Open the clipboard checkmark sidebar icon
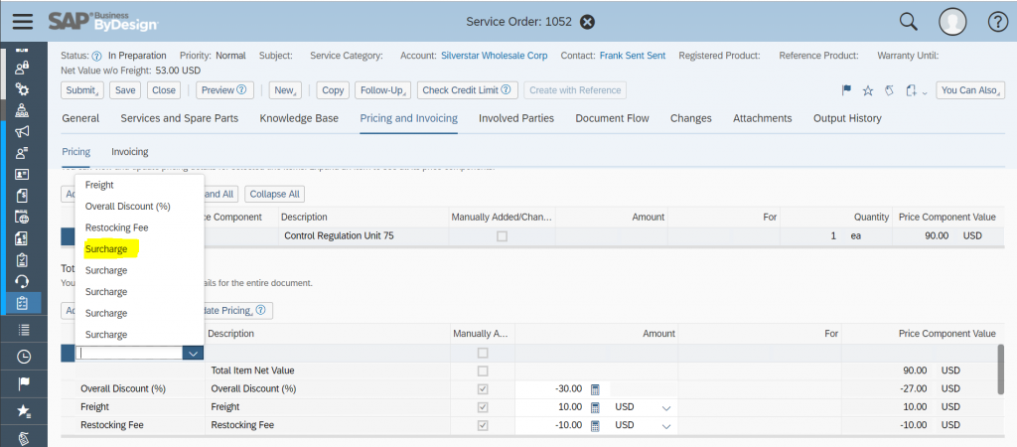Image resolution: width=1017 pixels, height=447 pixels. (x=22, y=259)
